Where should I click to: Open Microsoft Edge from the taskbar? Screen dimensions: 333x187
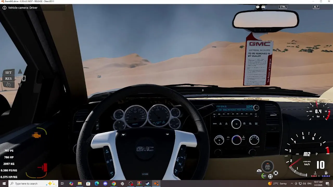coord(97,184)
